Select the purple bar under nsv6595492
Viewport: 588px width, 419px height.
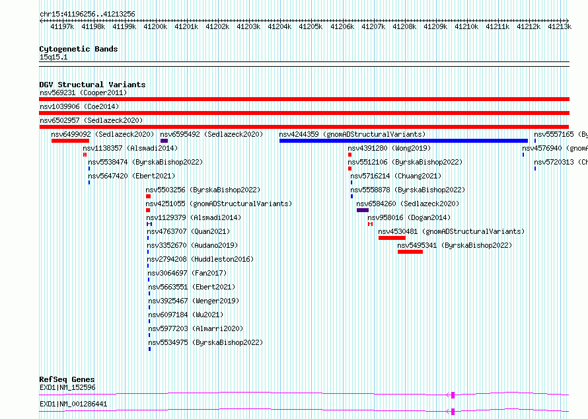coord(164,141)
